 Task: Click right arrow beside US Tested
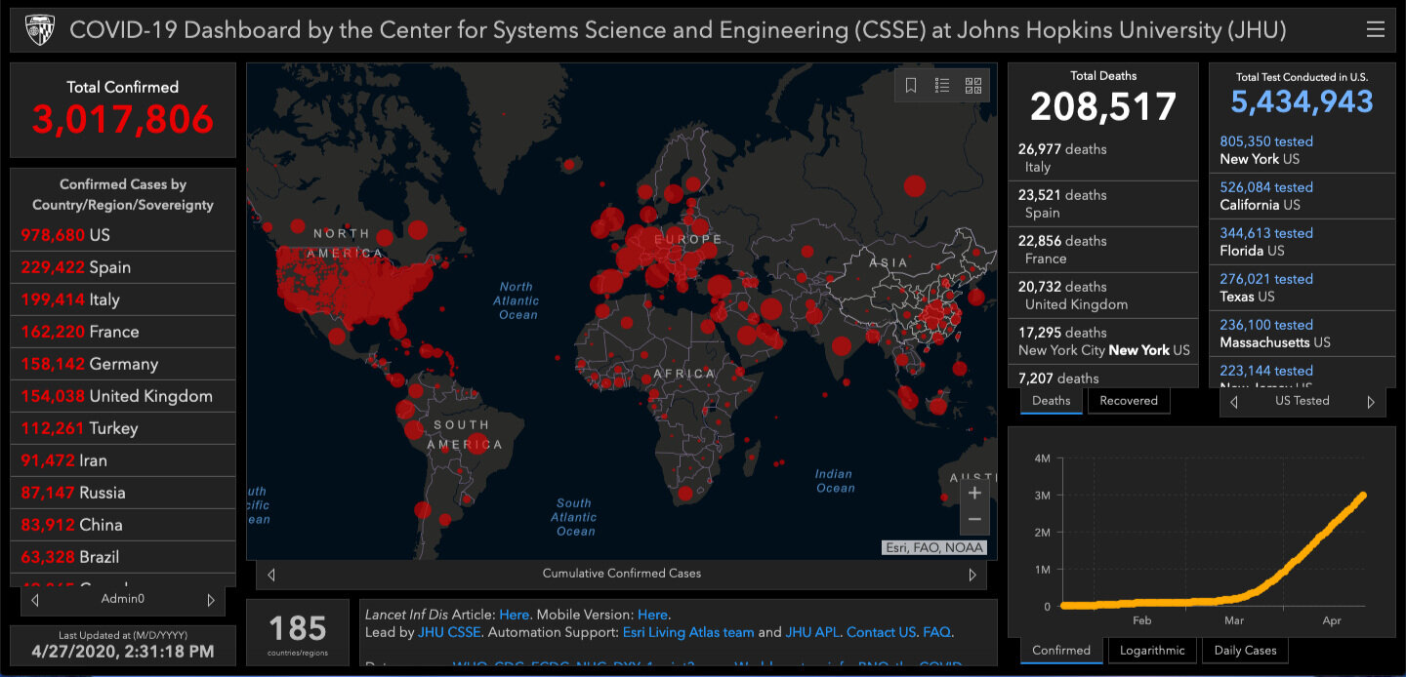pos(1371,402)
